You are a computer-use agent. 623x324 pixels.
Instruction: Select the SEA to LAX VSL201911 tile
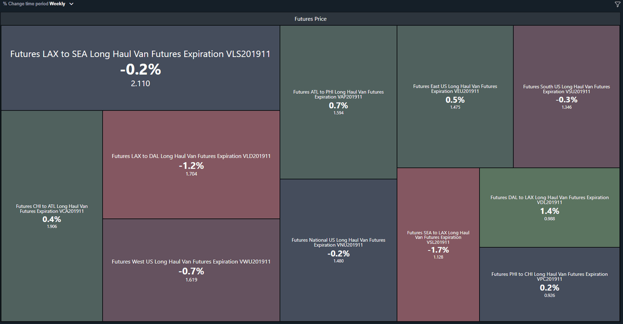(x=438, y=245)
